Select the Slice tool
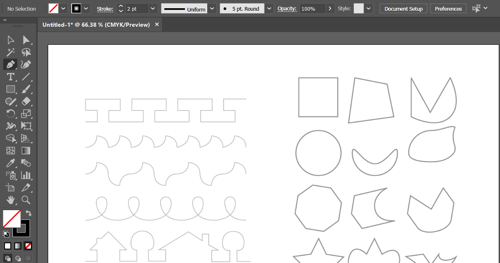Screen dimensions: 500x263 (x=26, y=188)
